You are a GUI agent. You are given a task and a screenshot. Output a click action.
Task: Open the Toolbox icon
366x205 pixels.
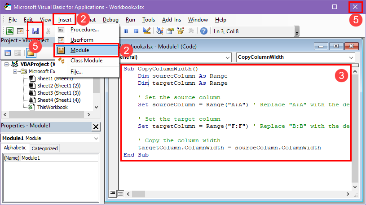click(191, 31)
